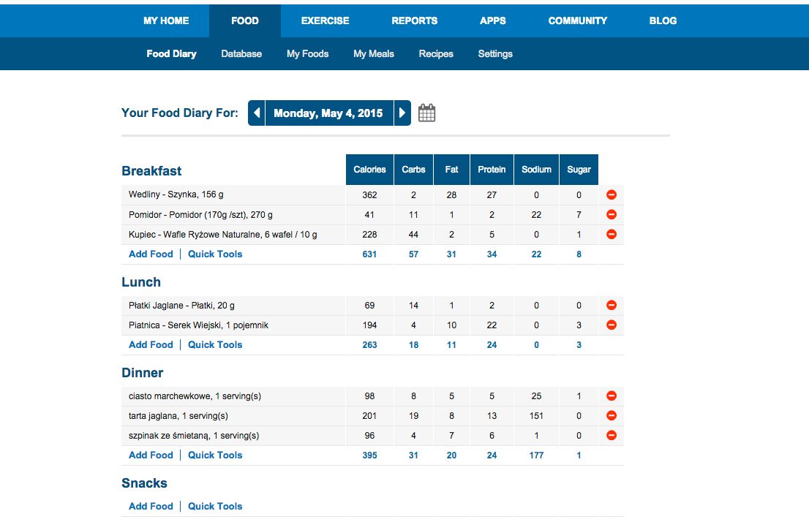809x522 pixels.
Task: Open the Recipes submenu page
Action: click(x=436, y=54)
